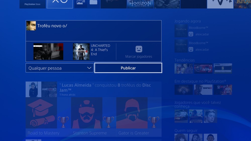Click the Publicar button

point(128,68)
